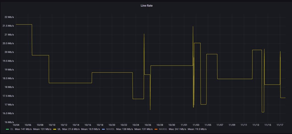Open the Line Rate panel title menu
Viewport: 292px width, 134px height.
tap(147, 6)
